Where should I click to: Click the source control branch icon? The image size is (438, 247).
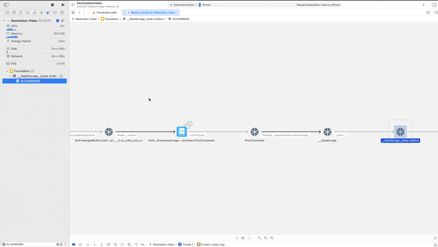[x=73, y=5]
